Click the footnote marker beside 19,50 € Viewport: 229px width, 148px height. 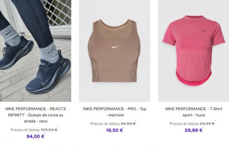pos(123,128)
